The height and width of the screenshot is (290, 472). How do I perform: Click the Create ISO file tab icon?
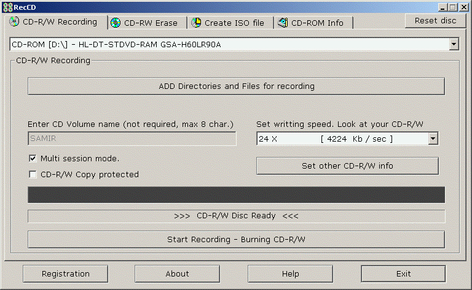pyautogui.click(x=196, y=23)
